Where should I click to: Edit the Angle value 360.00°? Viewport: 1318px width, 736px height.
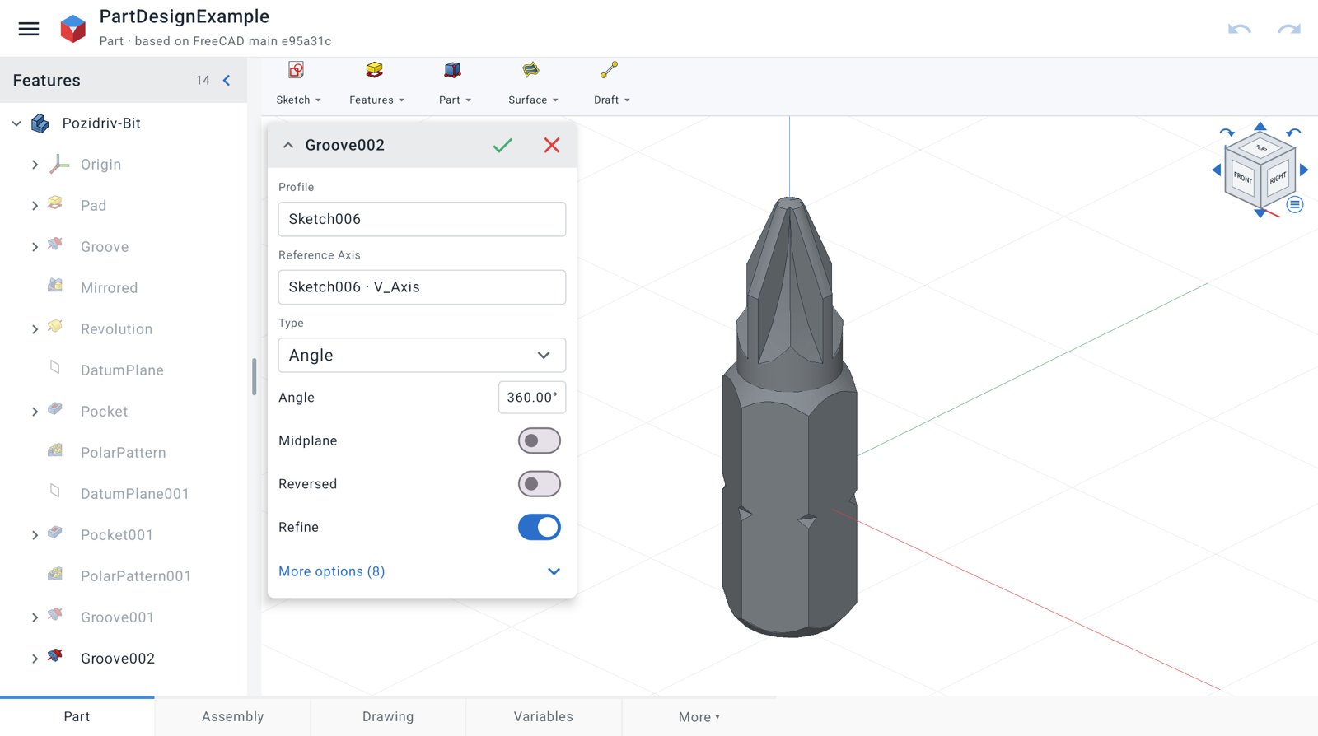[x=532, y=398]
